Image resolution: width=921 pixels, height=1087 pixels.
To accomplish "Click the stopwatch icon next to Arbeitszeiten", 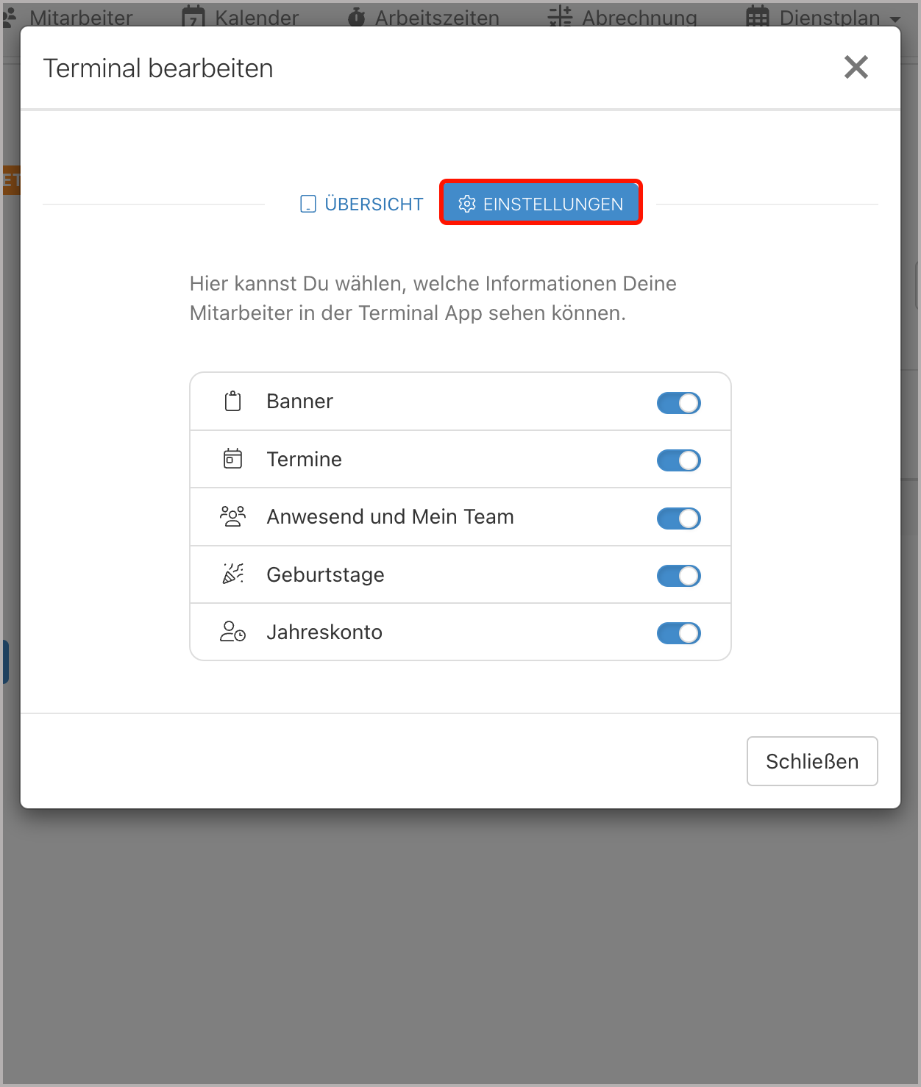I will (x=356, y=16).
